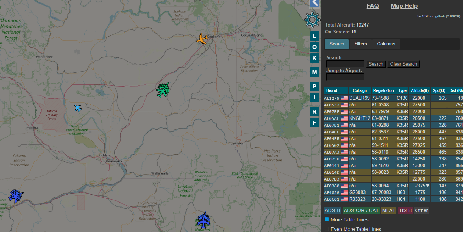Toggle the F map button
Viewport: 463px width, 232px height.
click(x=314, y=123)
